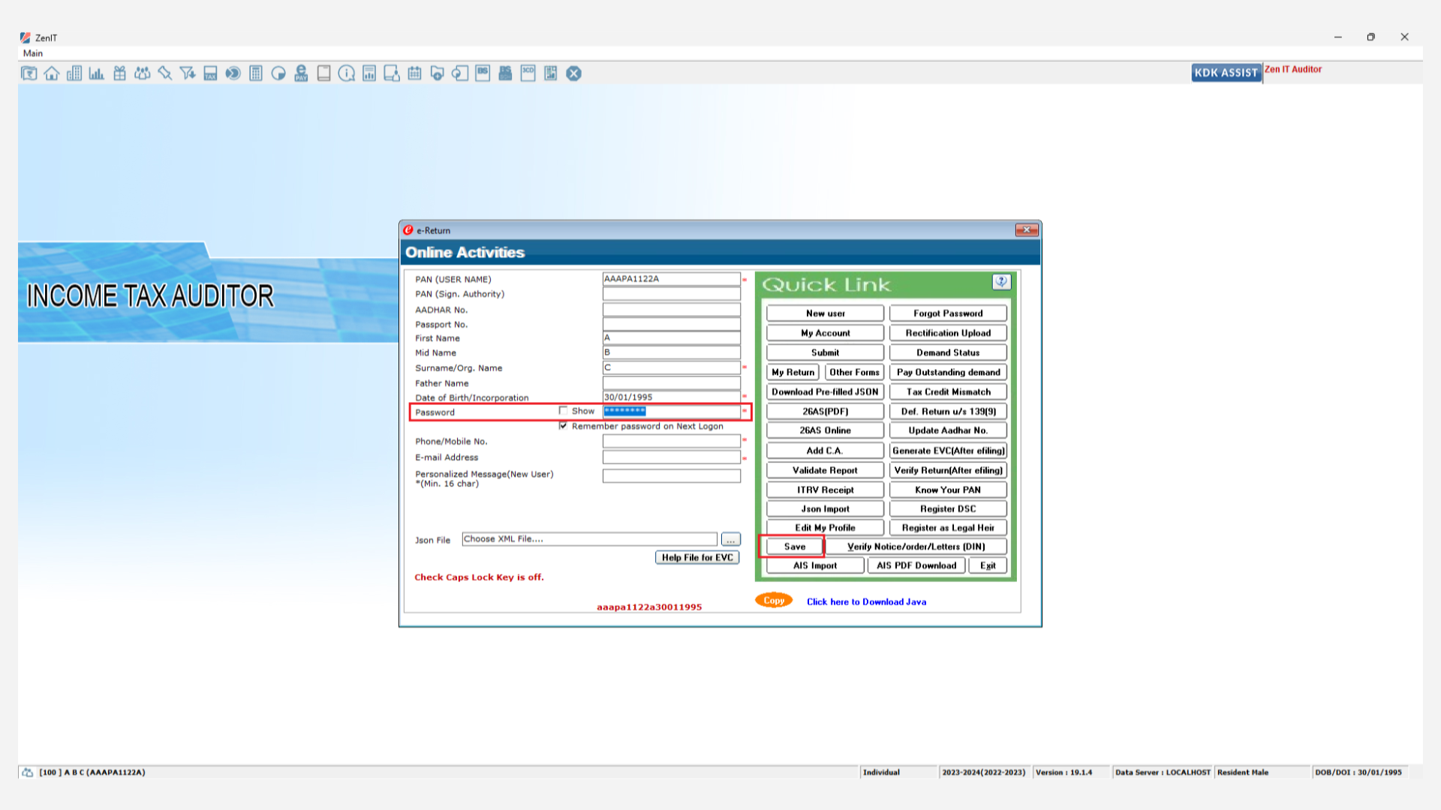Screen dimensions: 1441x810
Task: Click the report sheet with bars icon
Action: pos(369,73)
